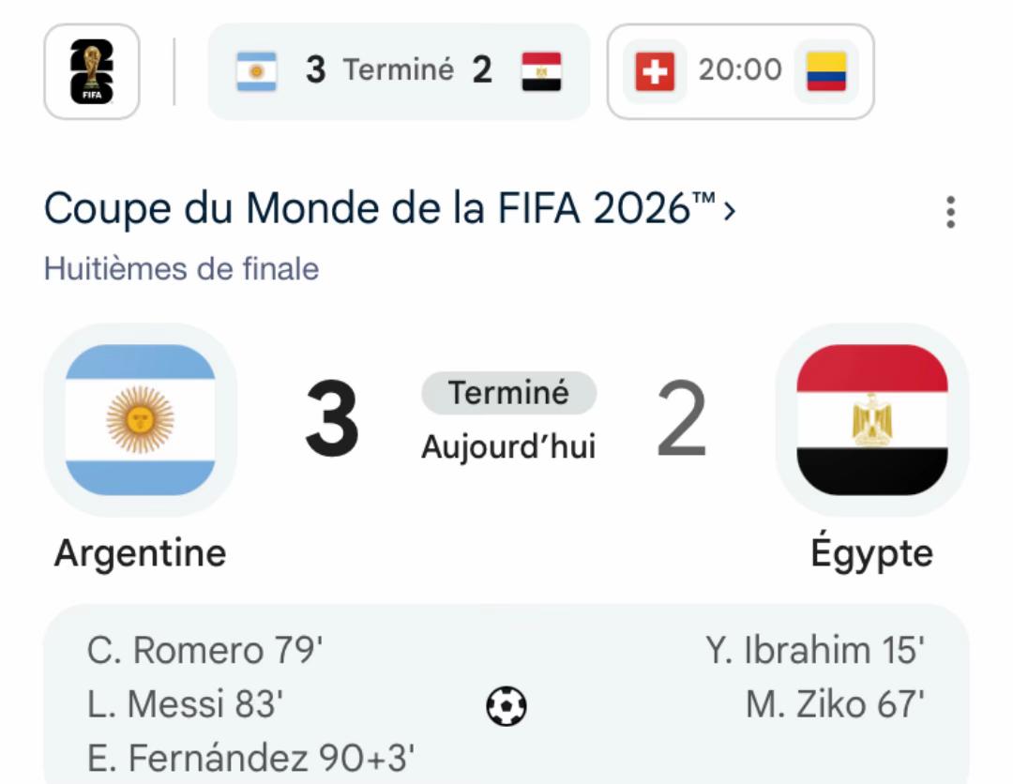
Task: Select the Argentina 3 Terminé 2 Egypt match chip
Action: pos(399,71)
